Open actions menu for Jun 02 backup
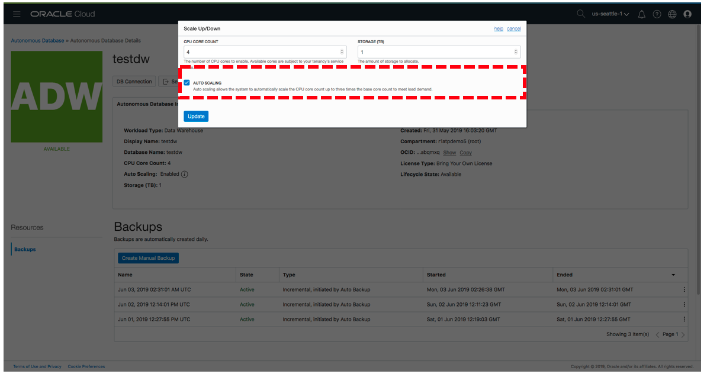 684,305
